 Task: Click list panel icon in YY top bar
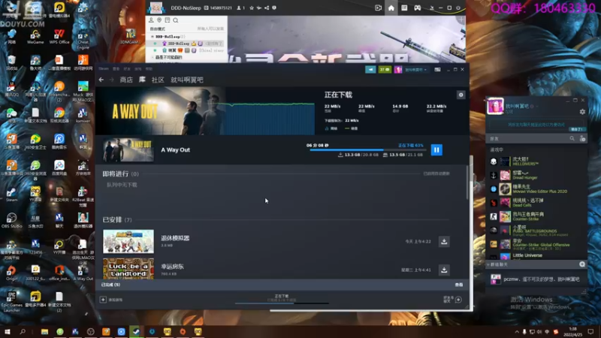tap(404, 8)
